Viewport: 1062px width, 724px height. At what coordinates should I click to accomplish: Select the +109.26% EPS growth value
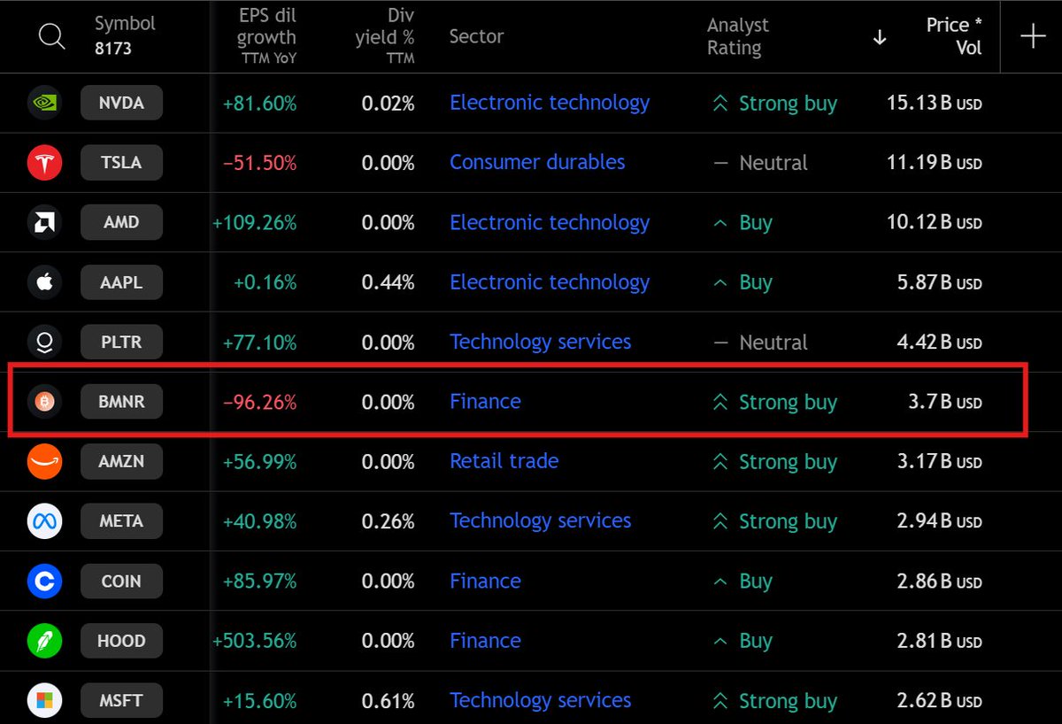255,223
